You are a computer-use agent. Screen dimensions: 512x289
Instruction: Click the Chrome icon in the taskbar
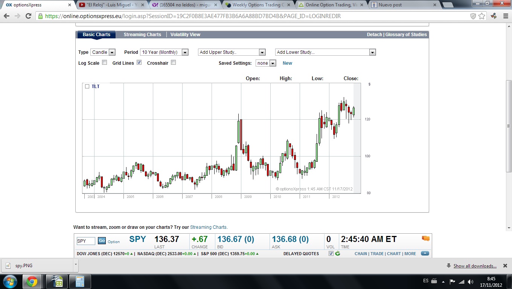(x=32, y=281)
